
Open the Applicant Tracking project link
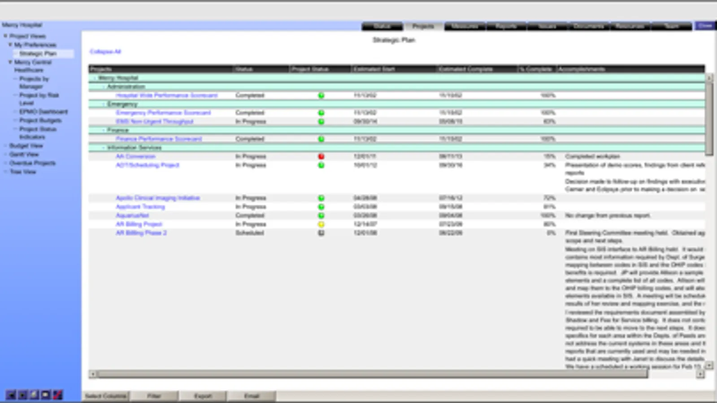[140, 207]
